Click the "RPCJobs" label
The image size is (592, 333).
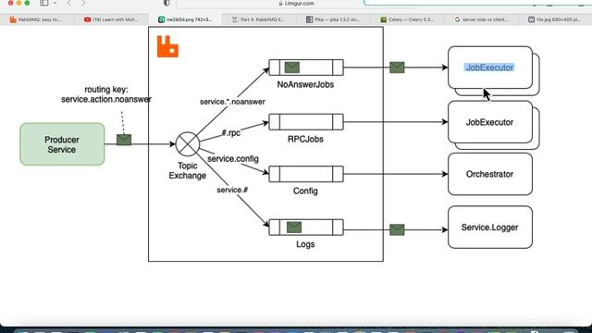305,139
